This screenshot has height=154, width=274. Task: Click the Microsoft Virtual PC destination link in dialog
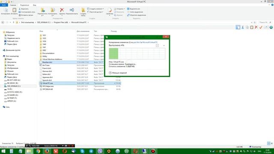(x=150, y=42)
